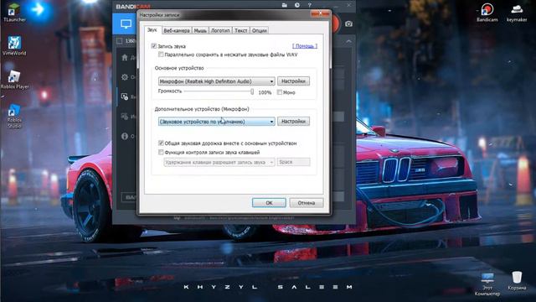
Task: Switch to Логотип tab
Action: point(220,30)
